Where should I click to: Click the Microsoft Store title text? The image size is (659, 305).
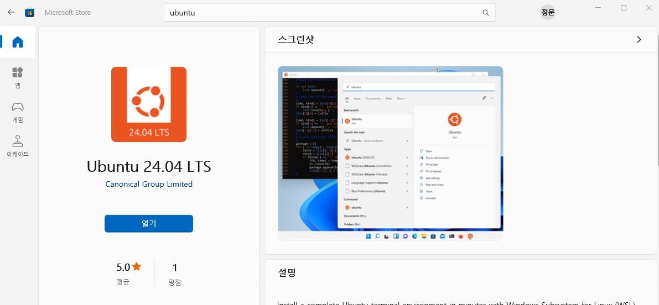coord(68,13)
